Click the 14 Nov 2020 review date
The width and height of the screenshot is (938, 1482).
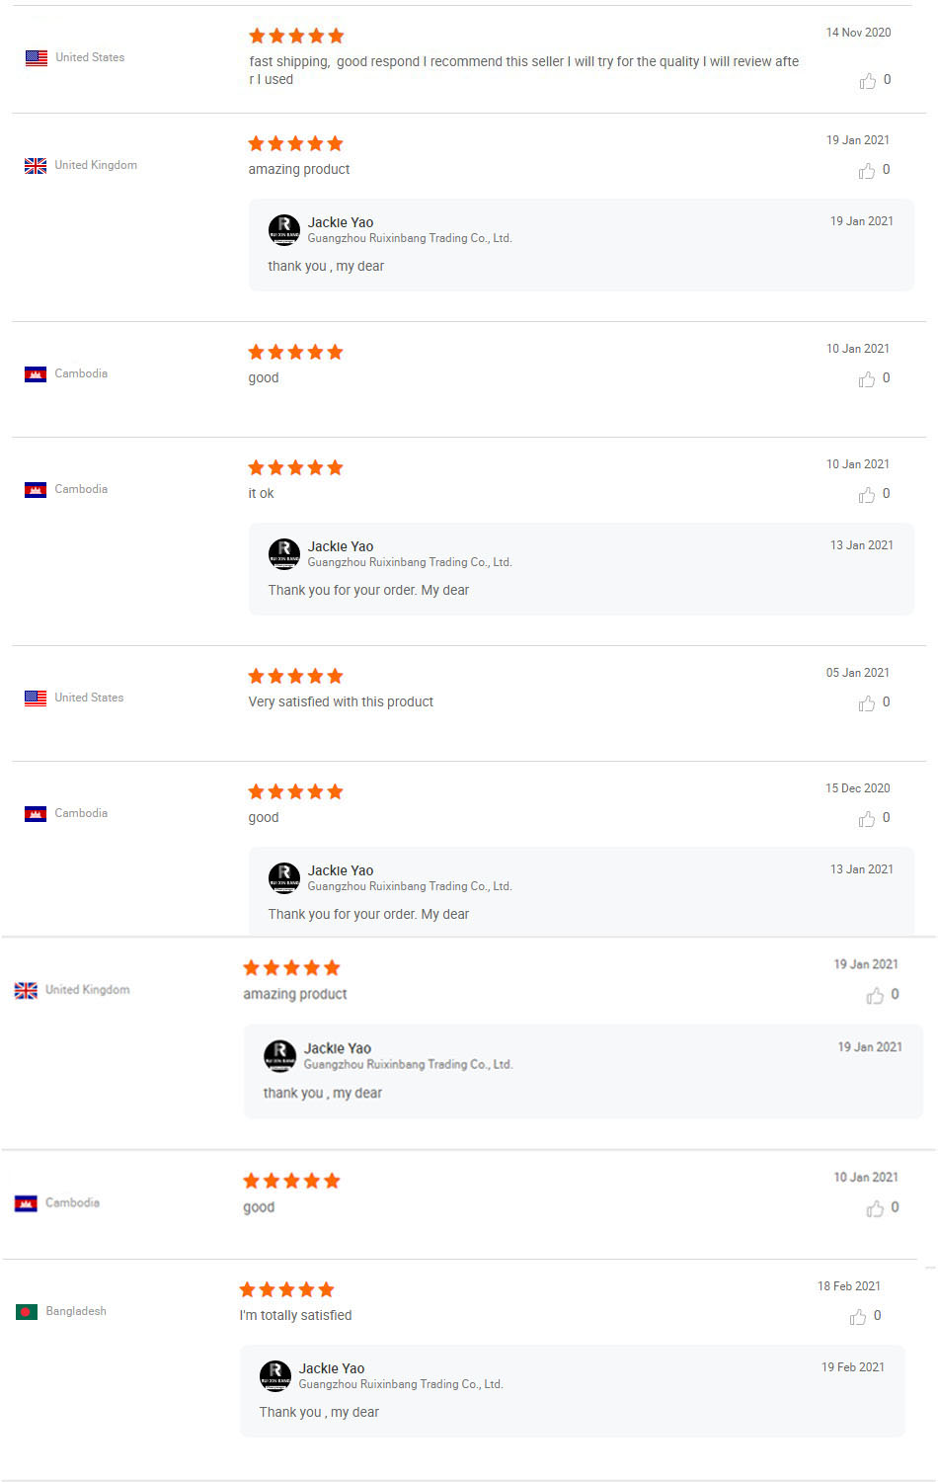(858, 33)
